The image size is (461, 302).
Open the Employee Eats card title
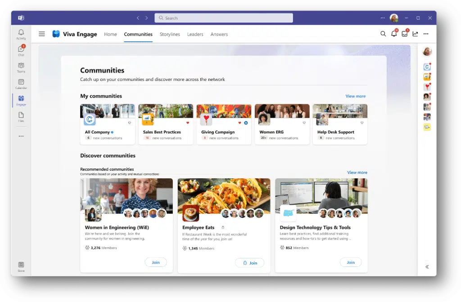[x=199, y=227]
